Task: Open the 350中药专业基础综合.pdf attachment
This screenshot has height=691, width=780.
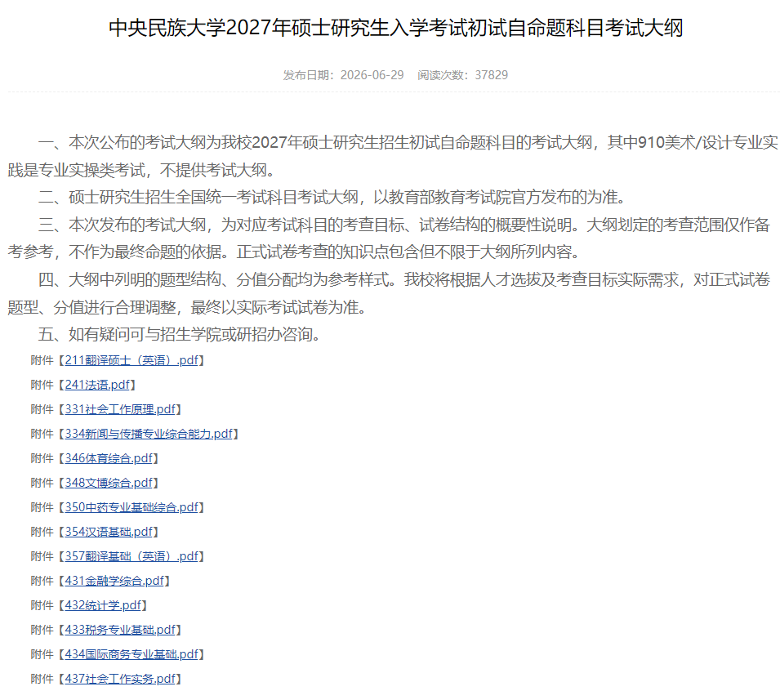Action: [x=131, y=507]
